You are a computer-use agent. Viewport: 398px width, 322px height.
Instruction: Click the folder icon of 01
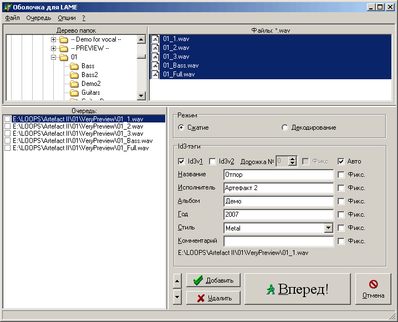coord(64,57)
